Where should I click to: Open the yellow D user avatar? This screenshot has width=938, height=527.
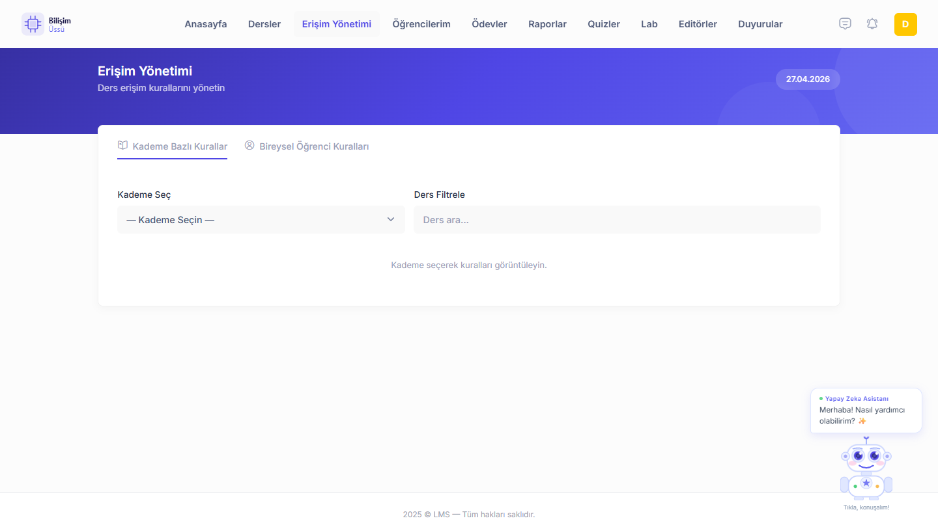[905, 24]
